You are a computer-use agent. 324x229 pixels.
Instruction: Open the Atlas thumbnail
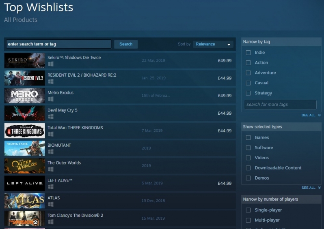pos(25,201)
